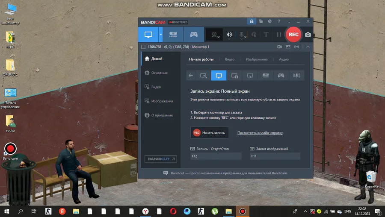Click the capture area rectangle icon beside resolution
The height and width of the screenshot is (217, 385).
(x=143, y=47)
